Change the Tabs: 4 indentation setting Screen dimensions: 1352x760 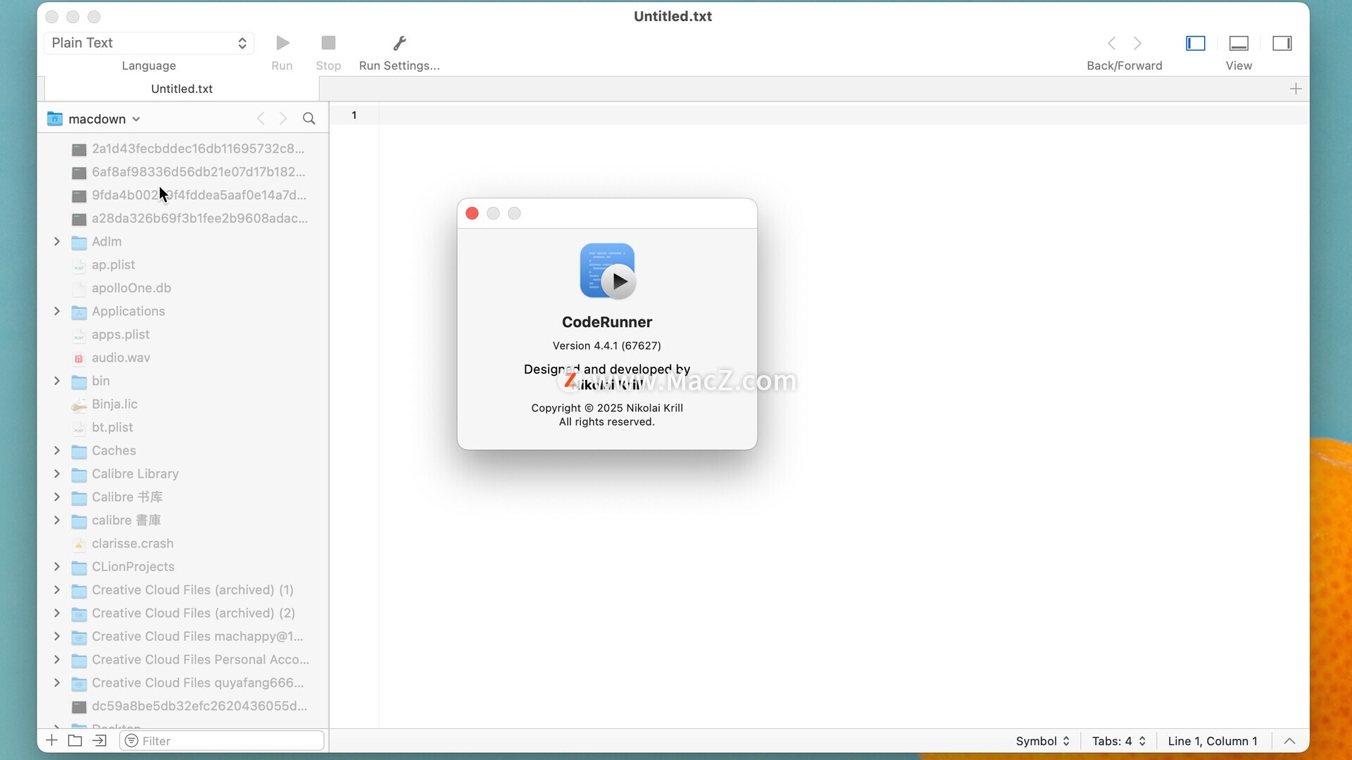(1118, 741)
